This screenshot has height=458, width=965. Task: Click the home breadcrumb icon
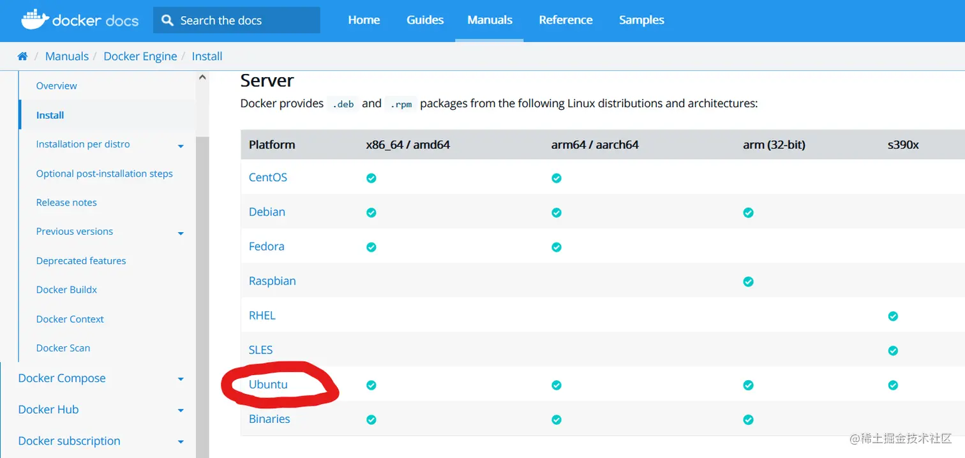[22, 56]
